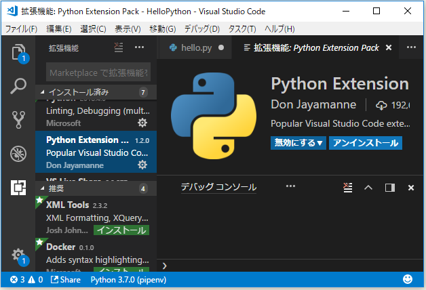Focus the Marketplace extension search box
Viewport: 426px width, 290px height.
(x=98, y=72)
